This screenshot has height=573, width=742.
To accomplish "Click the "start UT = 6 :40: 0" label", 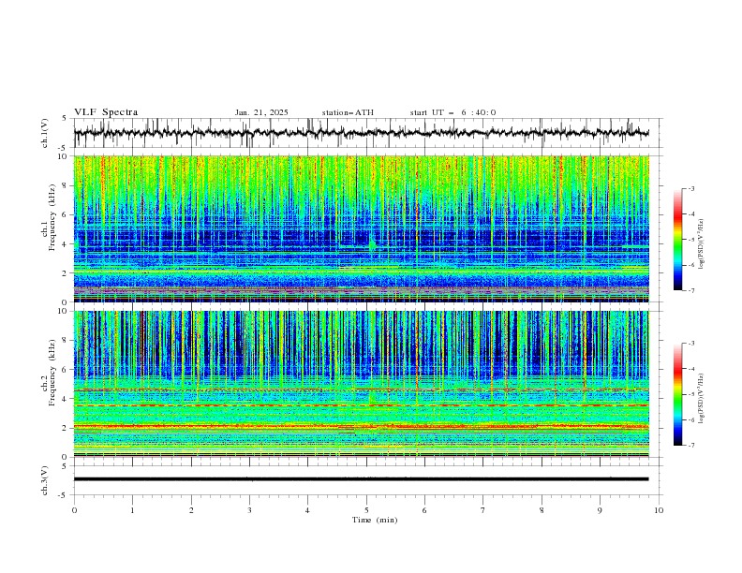I will (453, 112).
